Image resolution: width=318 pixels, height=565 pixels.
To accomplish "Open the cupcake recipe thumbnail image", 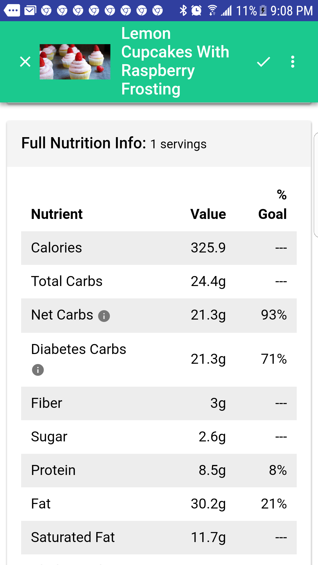I will 75,62.
